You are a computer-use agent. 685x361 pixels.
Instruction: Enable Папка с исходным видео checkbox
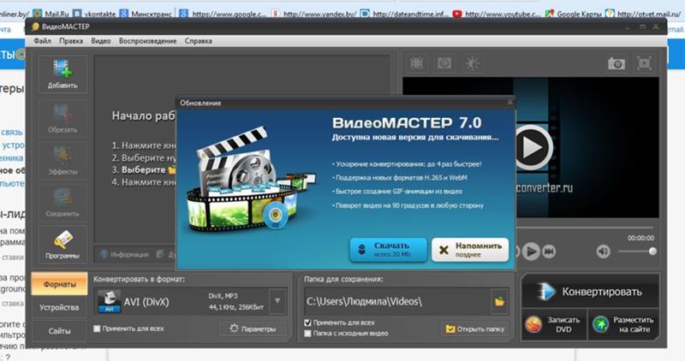(x=307, y=334)
